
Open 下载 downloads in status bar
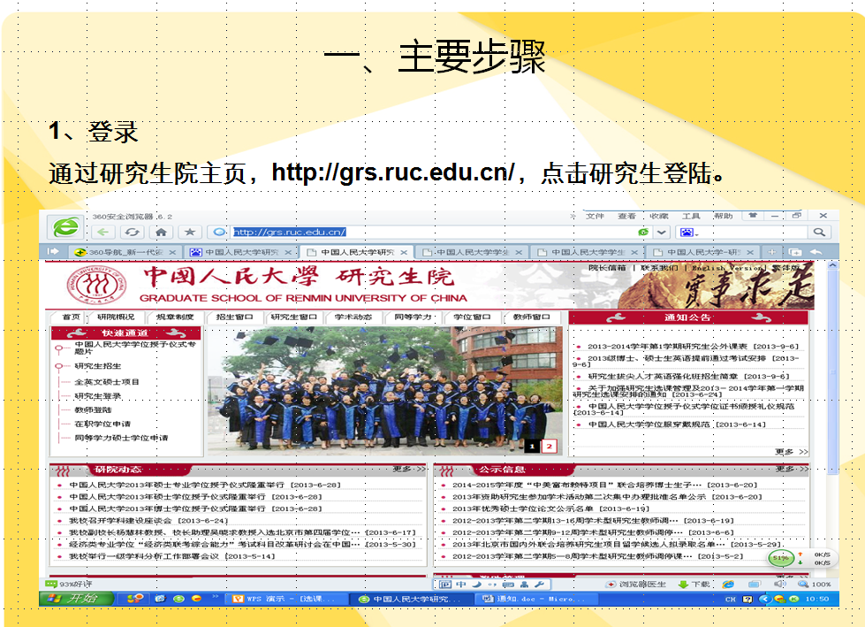click(694, 584)
